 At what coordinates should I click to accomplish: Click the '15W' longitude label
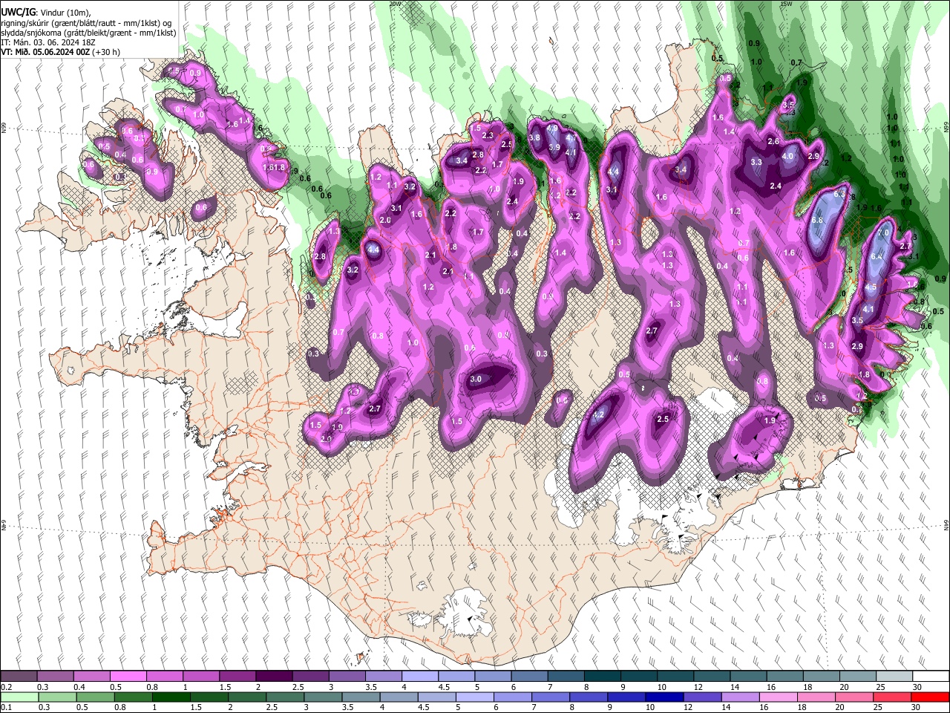pos(786,3)
